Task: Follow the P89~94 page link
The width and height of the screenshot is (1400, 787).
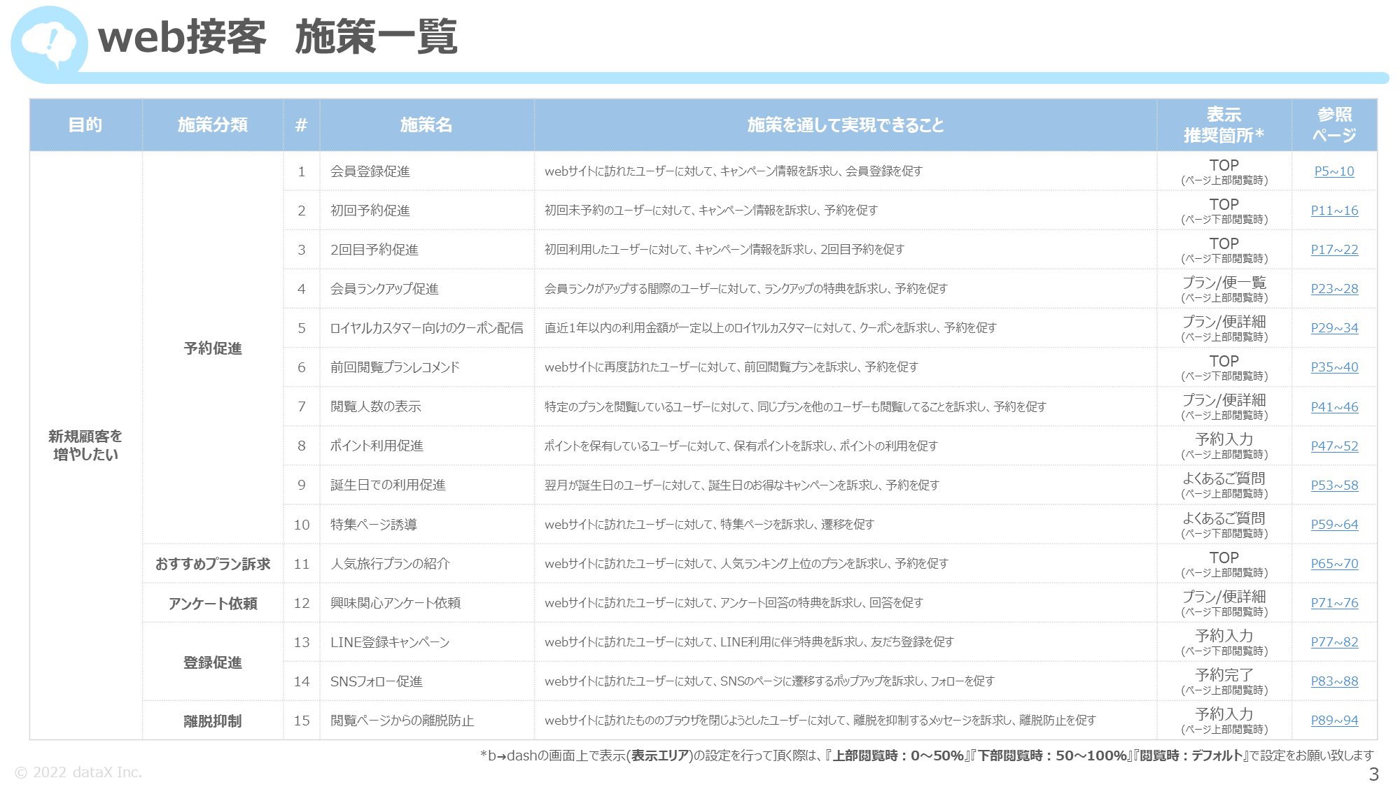Action: click(1334, 721)
